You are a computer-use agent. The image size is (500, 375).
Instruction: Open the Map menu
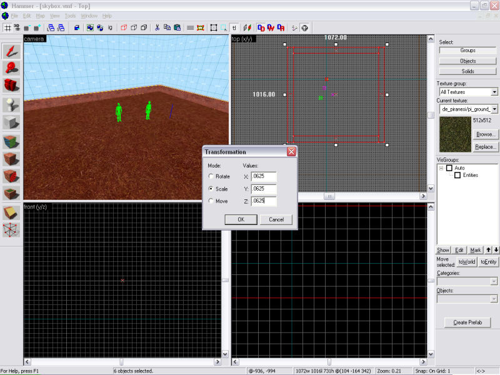[40, 16]
